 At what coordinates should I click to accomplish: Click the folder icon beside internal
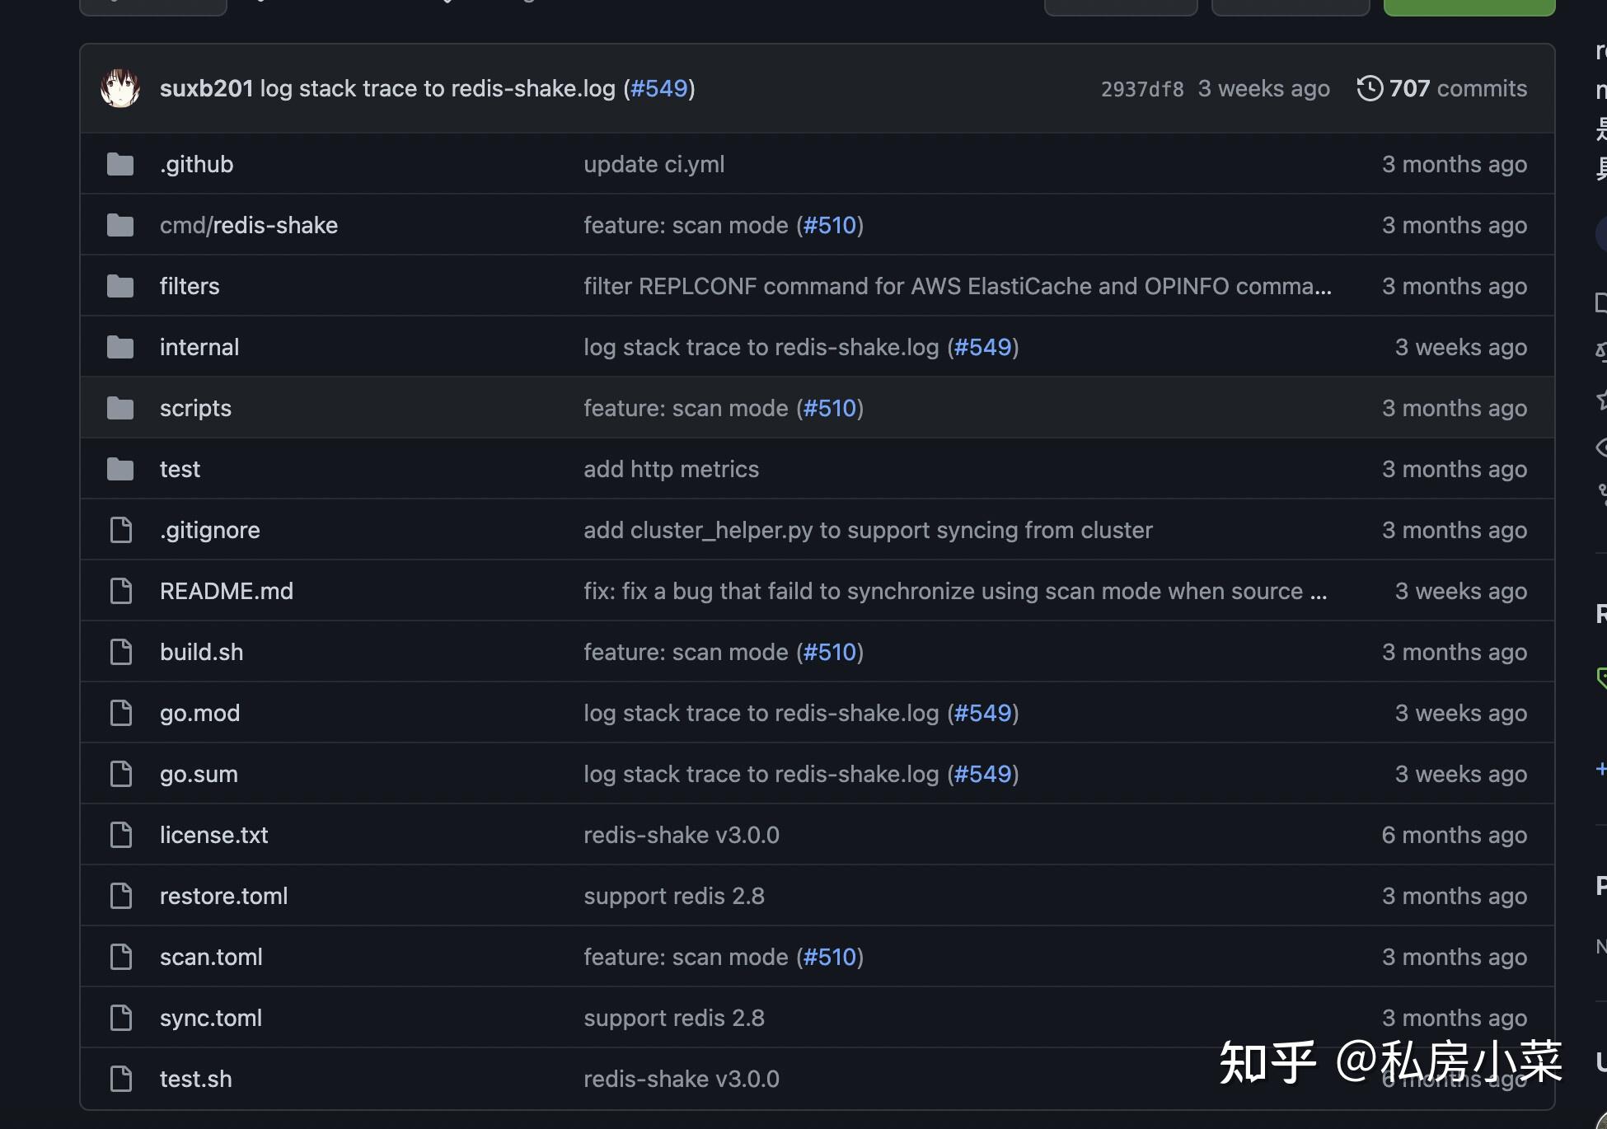(119, 346)
